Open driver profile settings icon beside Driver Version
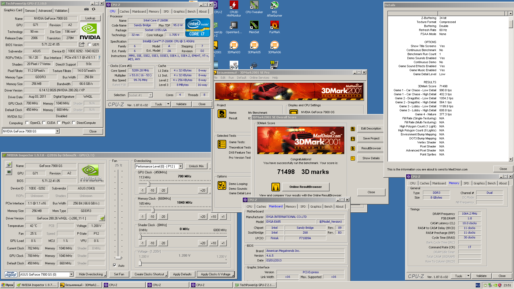Viewport: 514px width, 289px height. pos(102,218)
